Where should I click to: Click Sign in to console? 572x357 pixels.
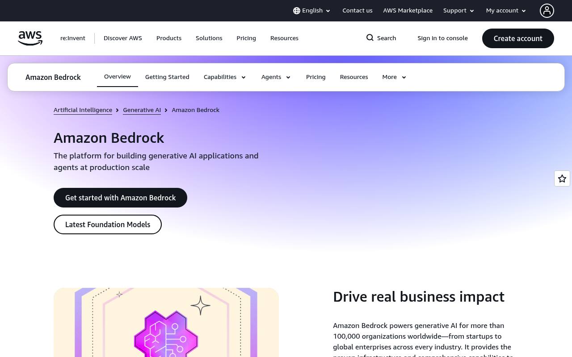pos(443,38)
